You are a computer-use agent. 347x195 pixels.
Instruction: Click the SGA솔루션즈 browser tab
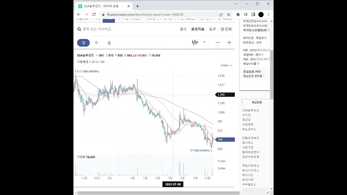click(x=103, y=6)
